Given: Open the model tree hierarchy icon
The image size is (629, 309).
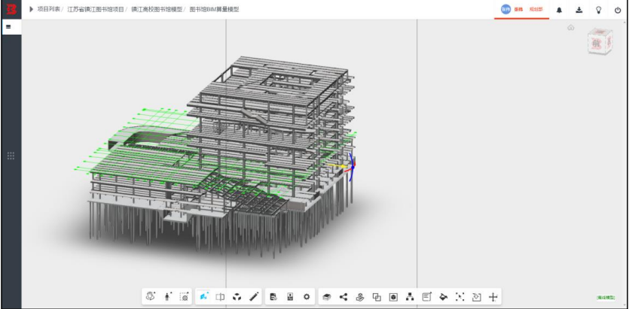Looking at the screenshot, I should coord(410,297).
